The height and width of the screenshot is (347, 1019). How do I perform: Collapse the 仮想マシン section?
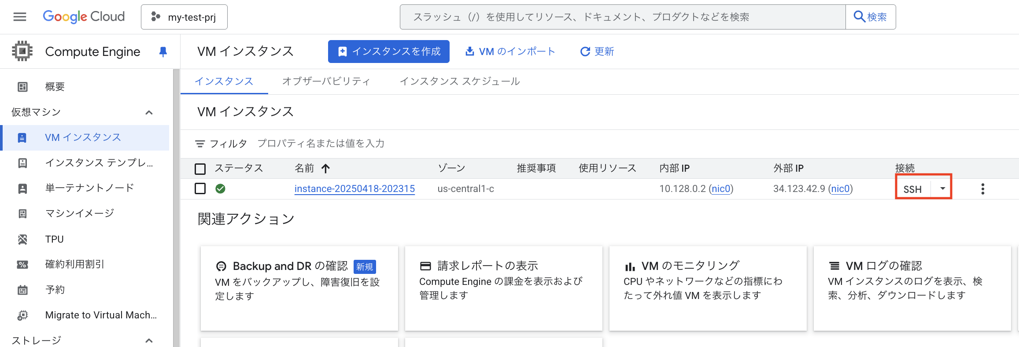click(x=149, y=112)
